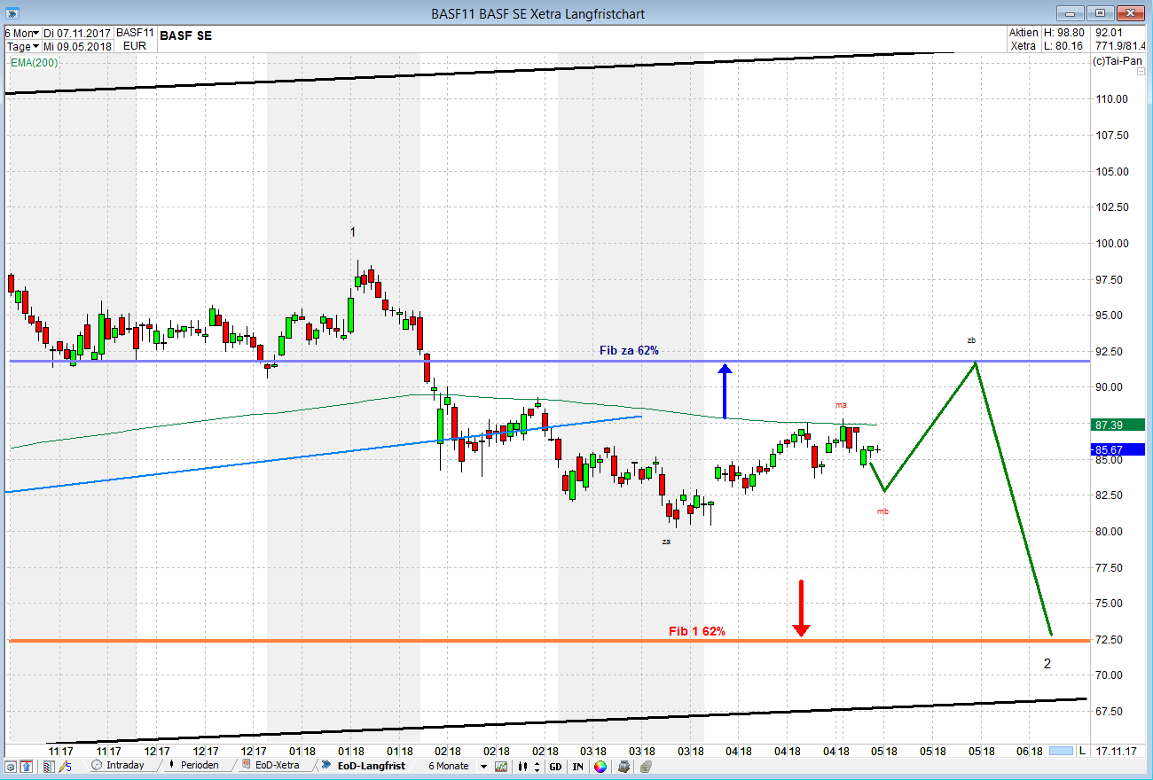Click the low value L: 80.16

click(1064, 46)
